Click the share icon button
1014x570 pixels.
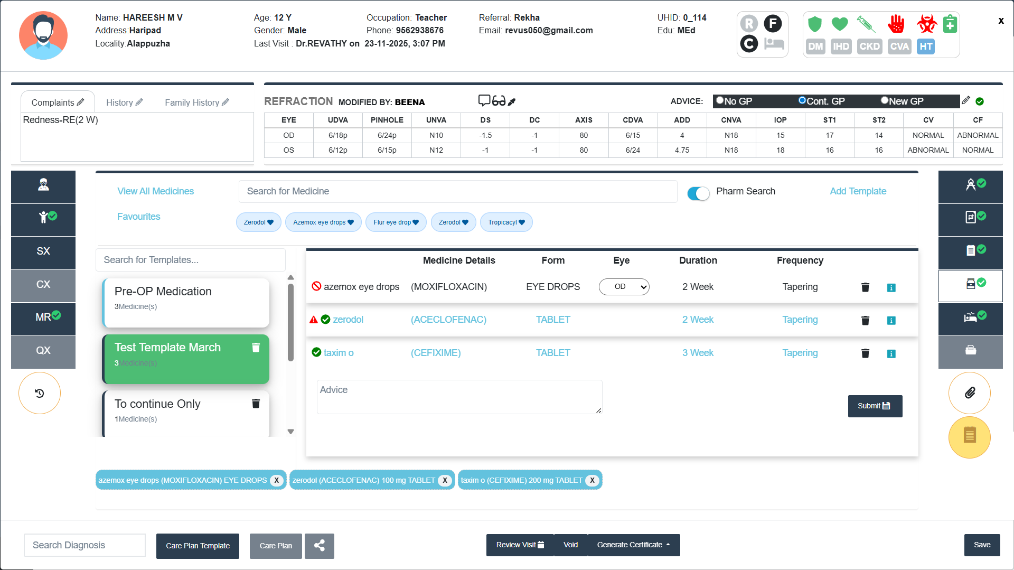[x=319, y=546]
